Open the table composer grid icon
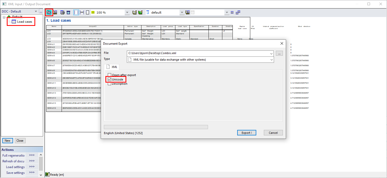Viewport: 387px width, 178px height. coord(193,12)
